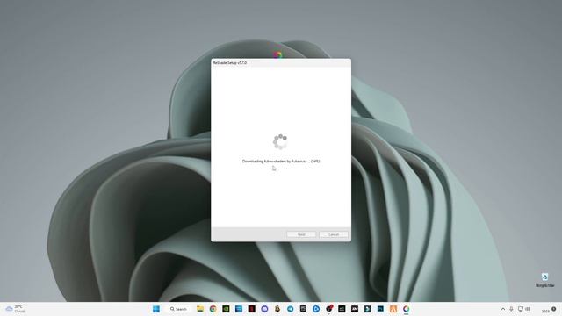Viewport: 562px width, 316px height.
Task: Click the microphone icon in system tray
Action: point(511,309)
